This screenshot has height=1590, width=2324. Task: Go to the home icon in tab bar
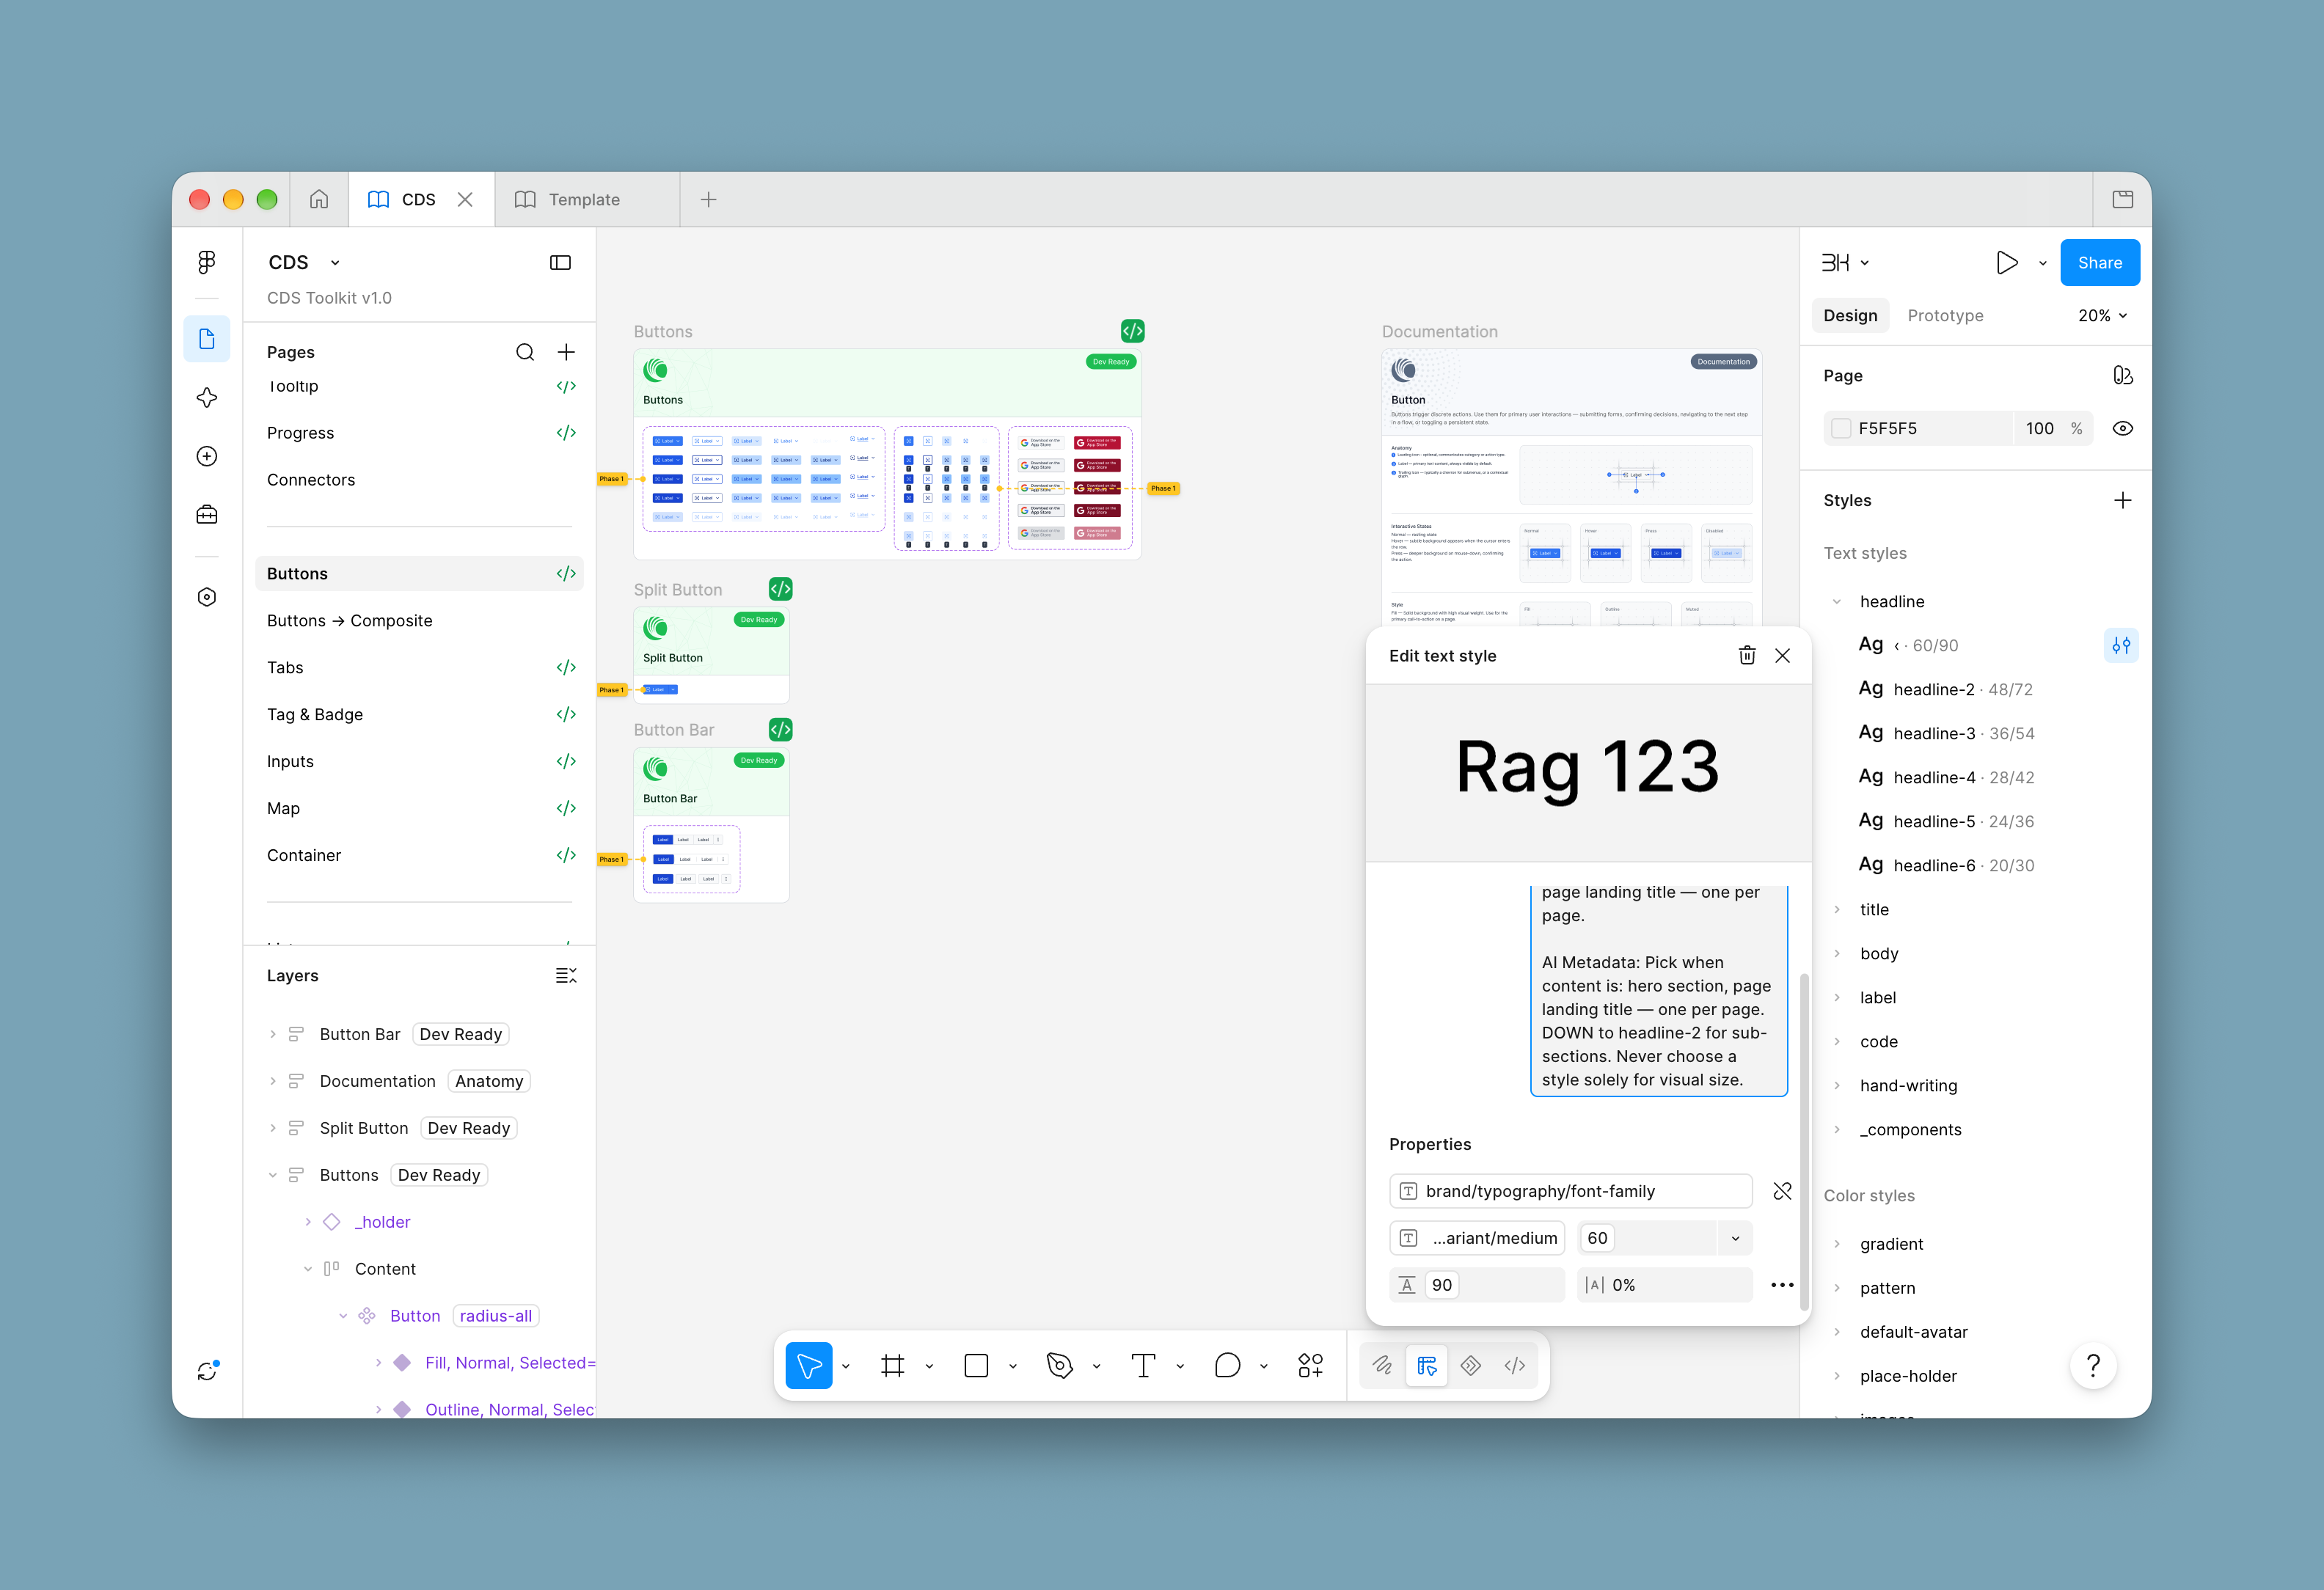click(x=319, y=199)
